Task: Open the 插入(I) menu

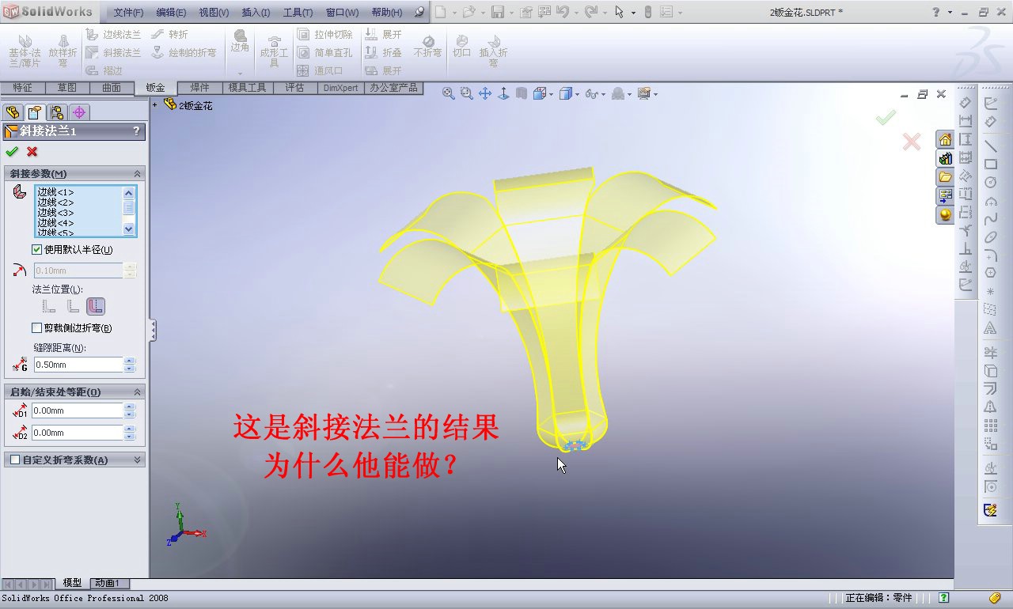Action: (256, 13)
